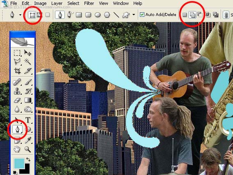
Task: Select Exclude overlapping shape areas mode
Action: 216,15
